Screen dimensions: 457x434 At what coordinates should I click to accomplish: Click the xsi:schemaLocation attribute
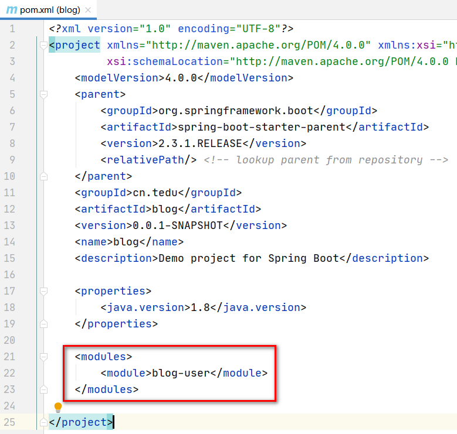click(x=165, y=61)
